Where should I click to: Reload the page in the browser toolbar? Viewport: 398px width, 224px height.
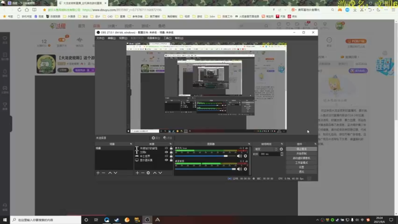click(x=19, y=9)
